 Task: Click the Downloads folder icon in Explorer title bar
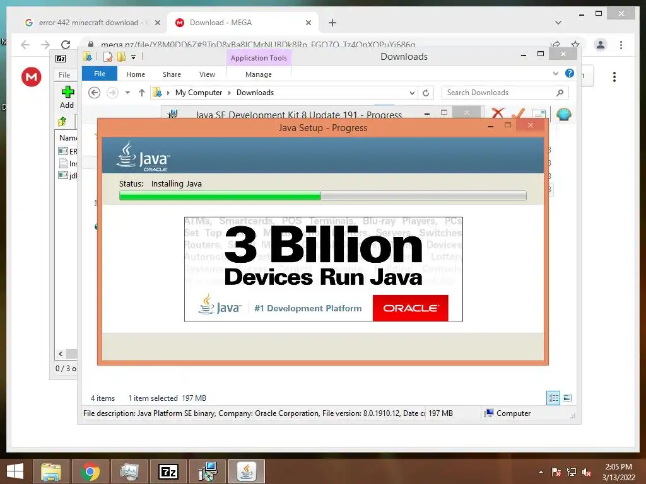coord(87,56)
